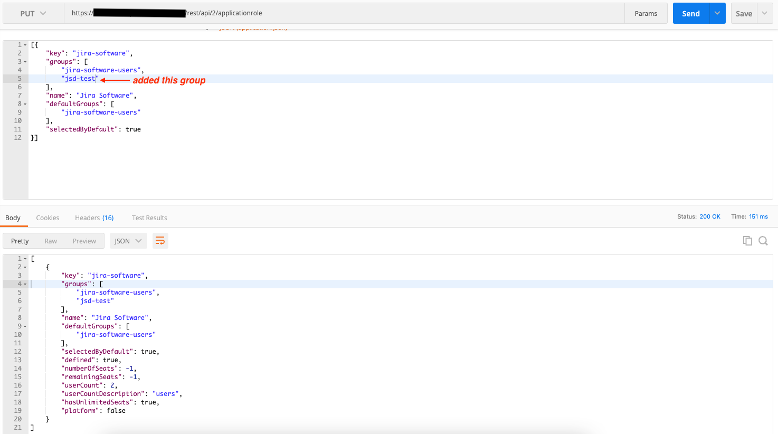This screenshot has height=434, width=778.
Task: Collapse response "defaultGroups" fold arrow
Action: (x=25, y=326)
